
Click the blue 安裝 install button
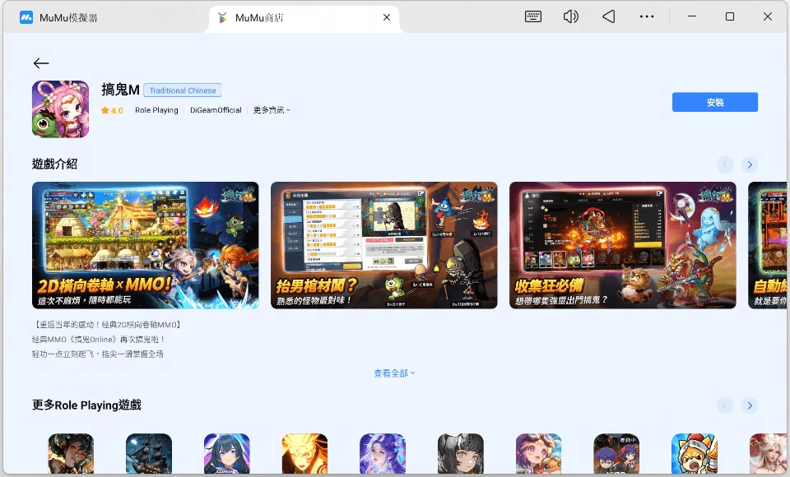(714, 102)
